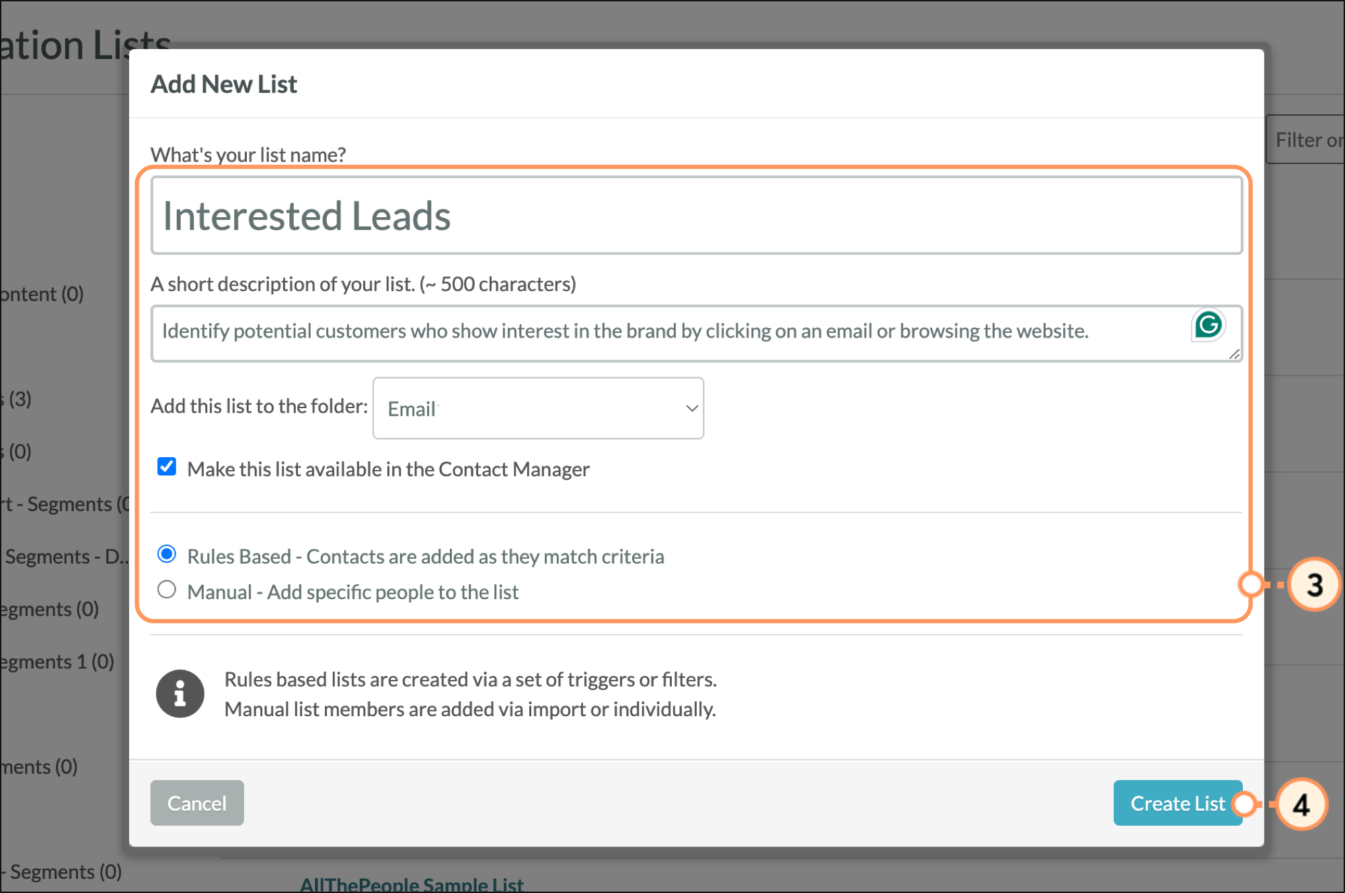The width and height of the screenshot is (1345, 893).
Task: Click the Interested Leads list name field
Action: click(x=695, y=216)
